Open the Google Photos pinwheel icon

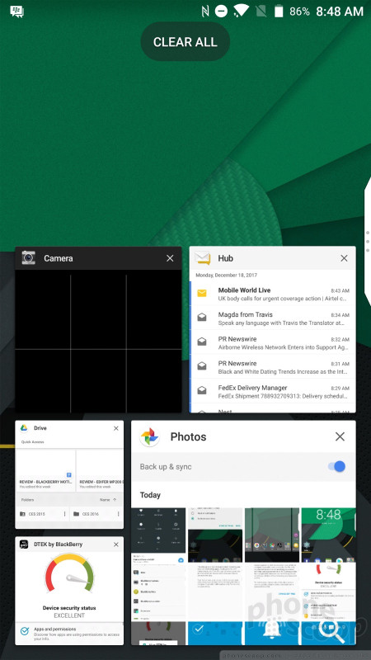coord(149,437)
